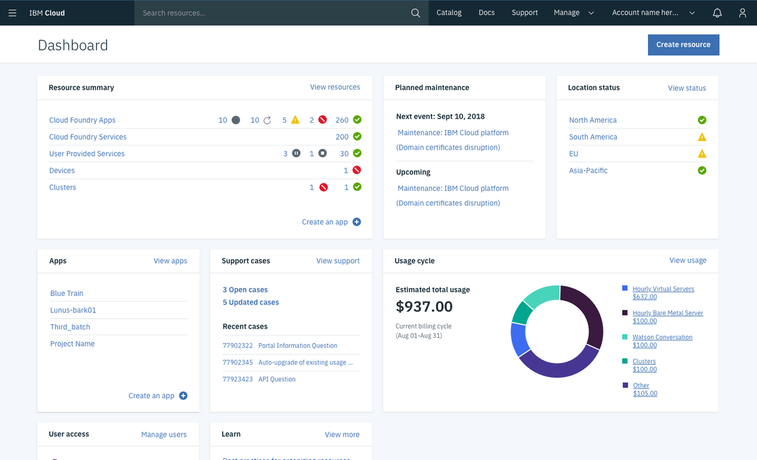The height and width of the screenshot is (460, 757).
Task: Click the search magnifier icon
Action: pos(415,12)
